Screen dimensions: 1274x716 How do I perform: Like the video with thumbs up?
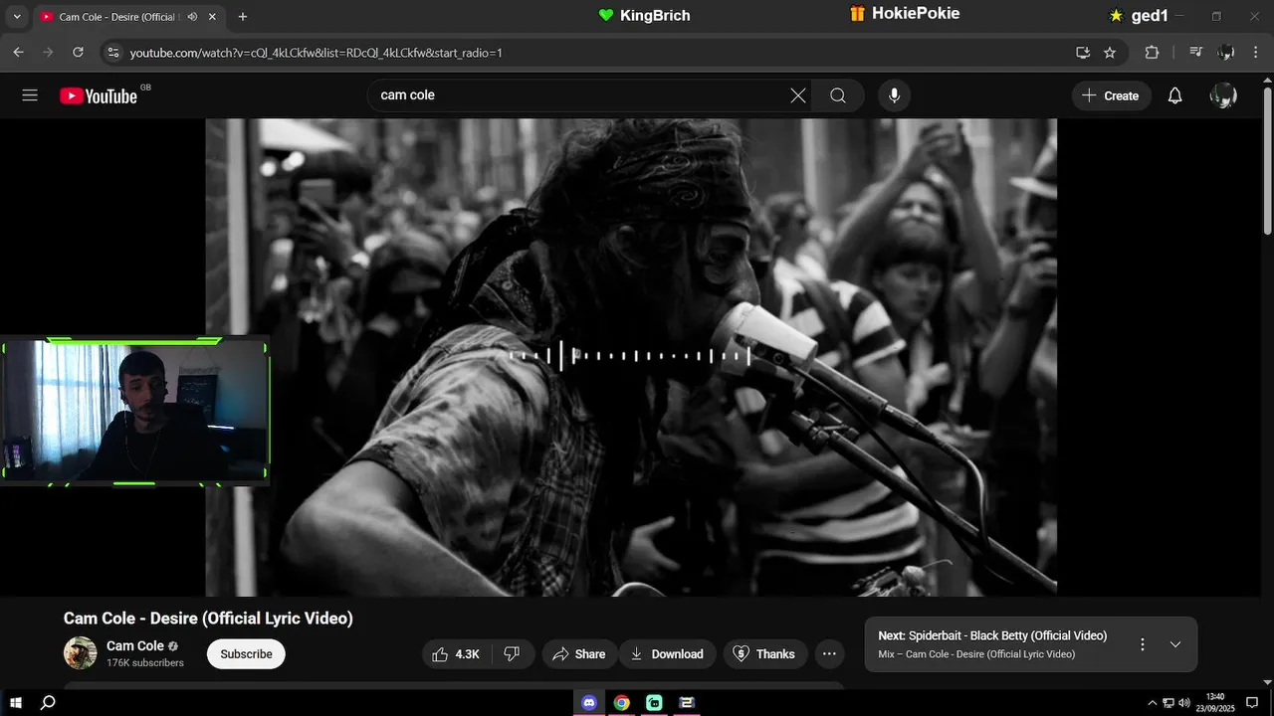(455, 654)
